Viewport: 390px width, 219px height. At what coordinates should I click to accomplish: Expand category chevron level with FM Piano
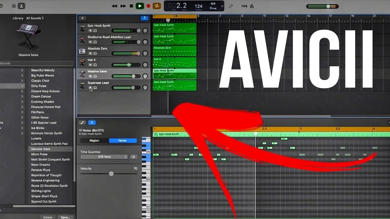pyautogui.click(x=22, y=112)
